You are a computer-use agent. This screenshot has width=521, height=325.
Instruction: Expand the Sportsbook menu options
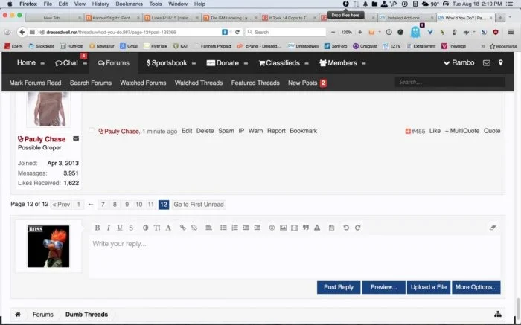point(194,63)
